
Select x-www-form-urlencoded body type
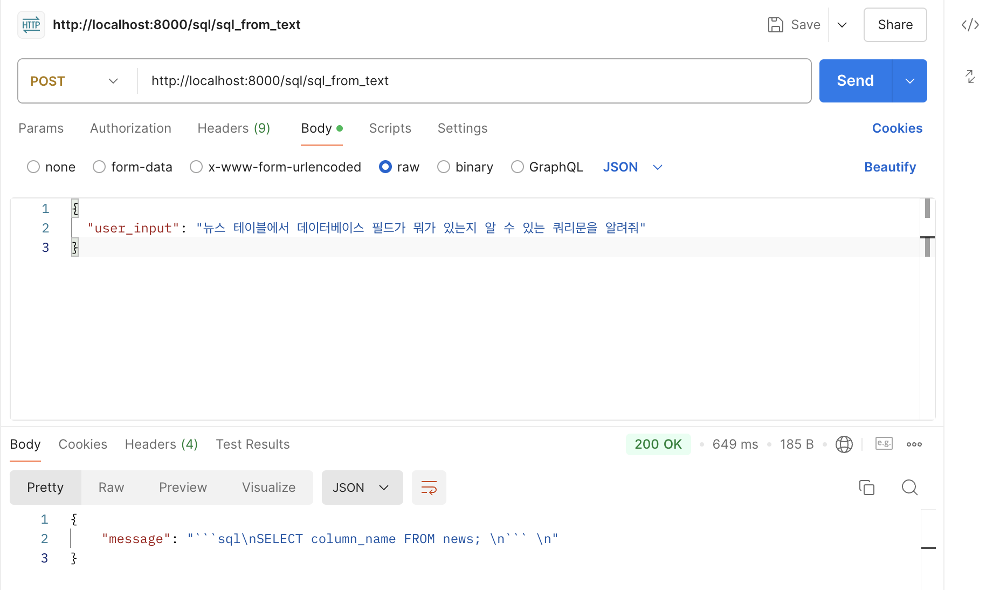(x=196, y=167)
